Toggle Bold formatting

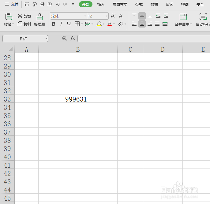point(54,24)
